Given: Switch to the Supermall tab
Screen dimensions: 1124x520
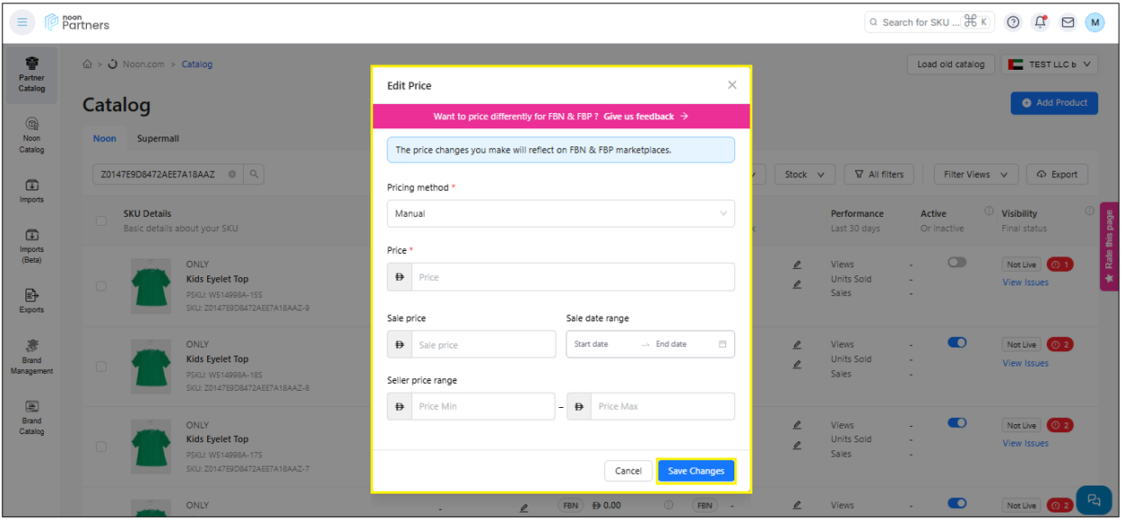Looking at the screenshot, I should (158, 139).
